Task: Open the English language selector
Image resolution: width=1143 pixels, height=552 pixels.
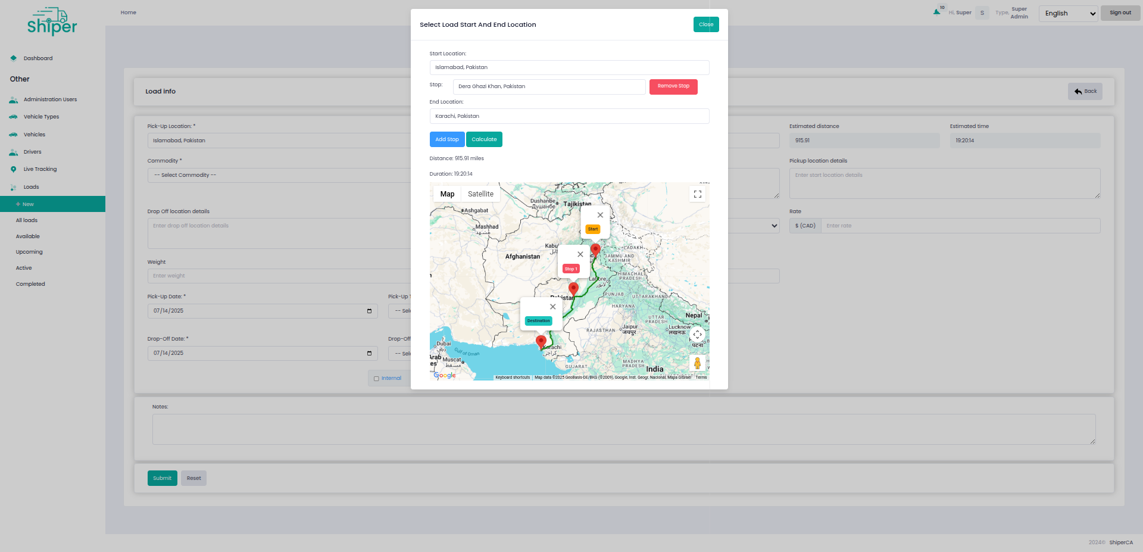Action: pos(1067,13)
